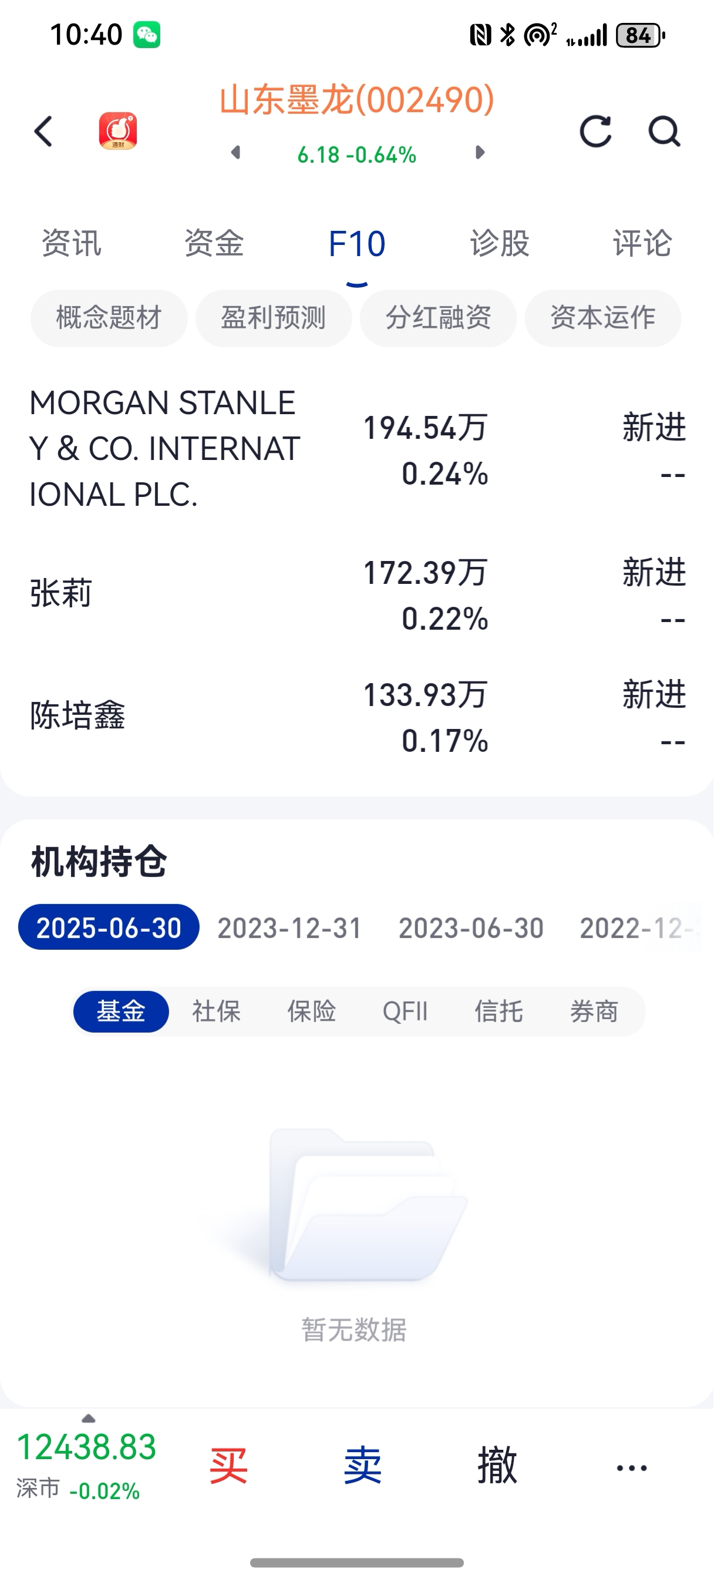Screen dimensions: 714x1579
Task: Switch to next stock with right triangle
Action: tap(480, 153)
